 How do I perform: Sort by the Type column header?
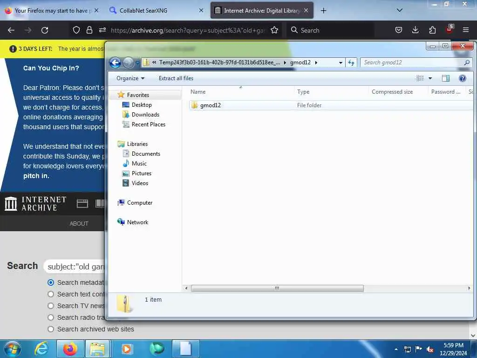(x=303, y=92)
